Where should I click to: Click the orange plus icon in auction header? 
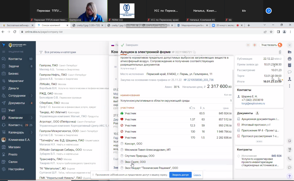(254, 45)
